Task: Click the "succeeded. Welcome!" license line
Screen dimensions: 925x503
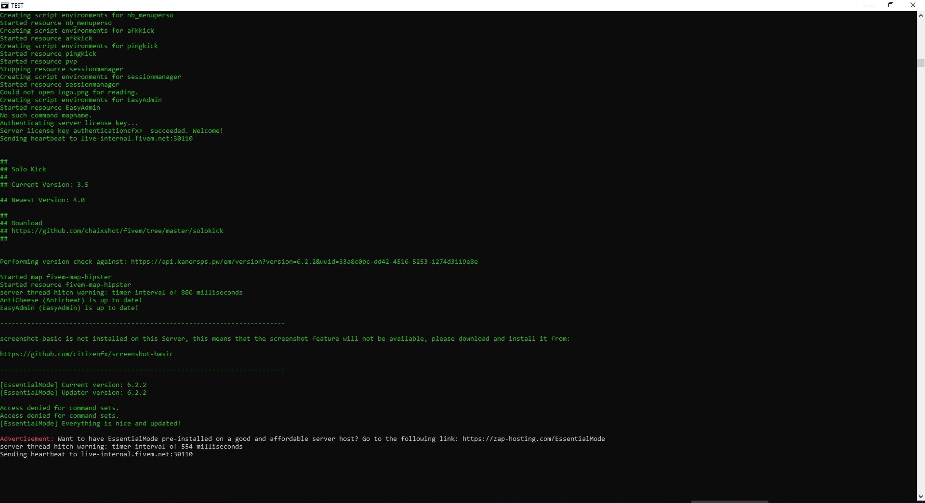Action: click(112, 131)
